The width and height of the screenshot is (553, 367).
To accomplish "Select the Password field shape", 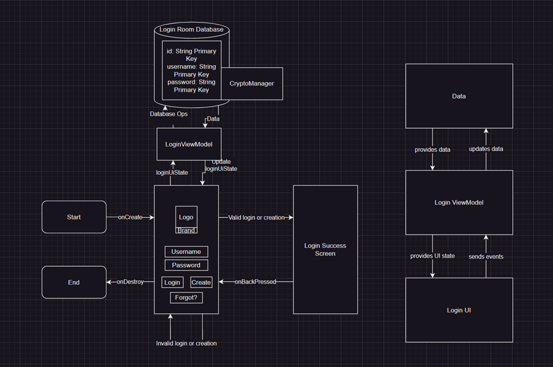I will pos(186,264).
